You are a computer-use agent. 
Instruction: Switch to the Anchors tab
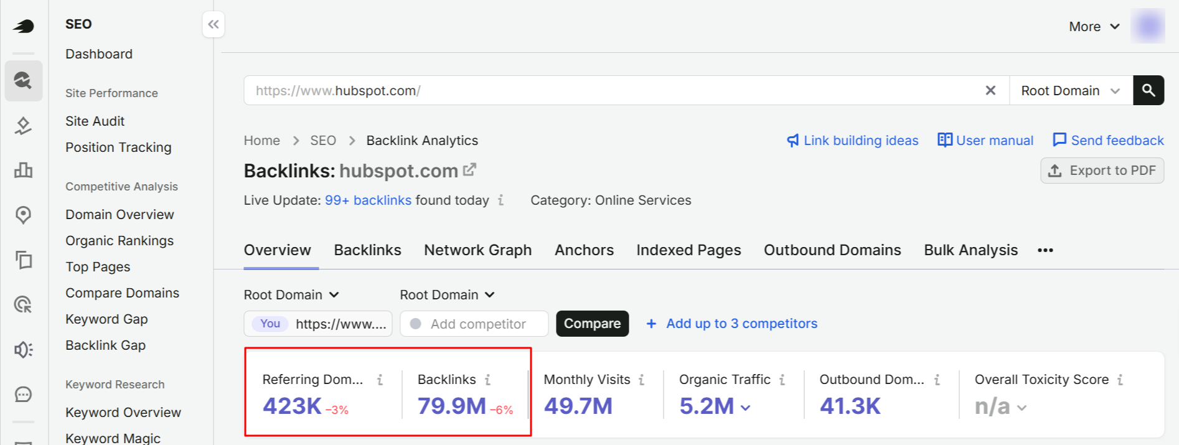(x=584, y=250)
